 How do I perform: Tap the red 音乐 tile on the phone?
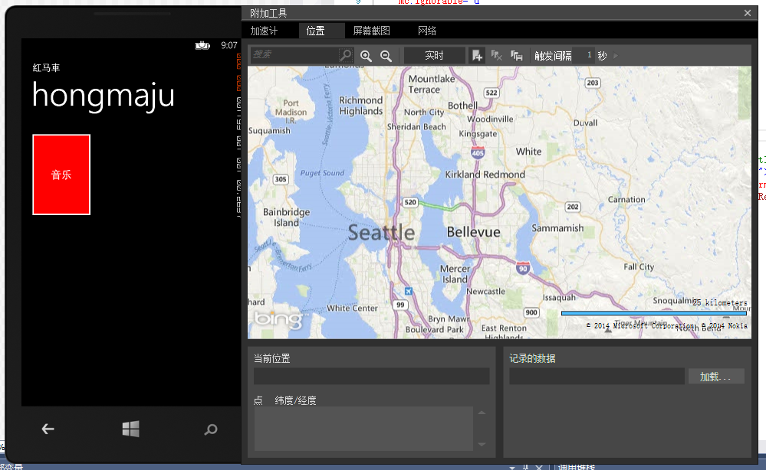(x=61, y=175)
